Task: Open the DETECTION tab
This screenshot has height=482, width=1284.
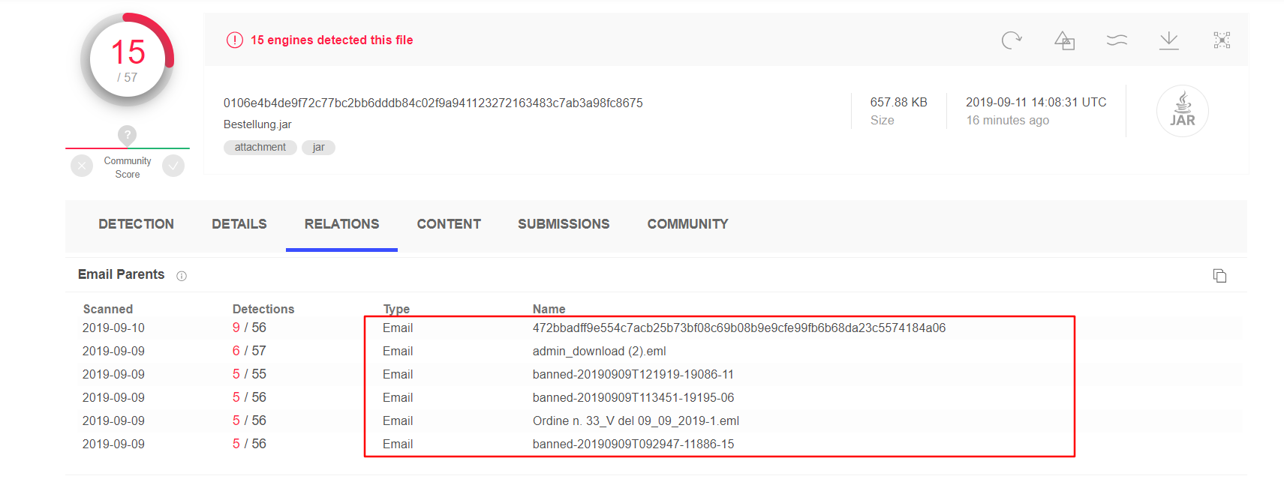Action: tap(136, 224)
